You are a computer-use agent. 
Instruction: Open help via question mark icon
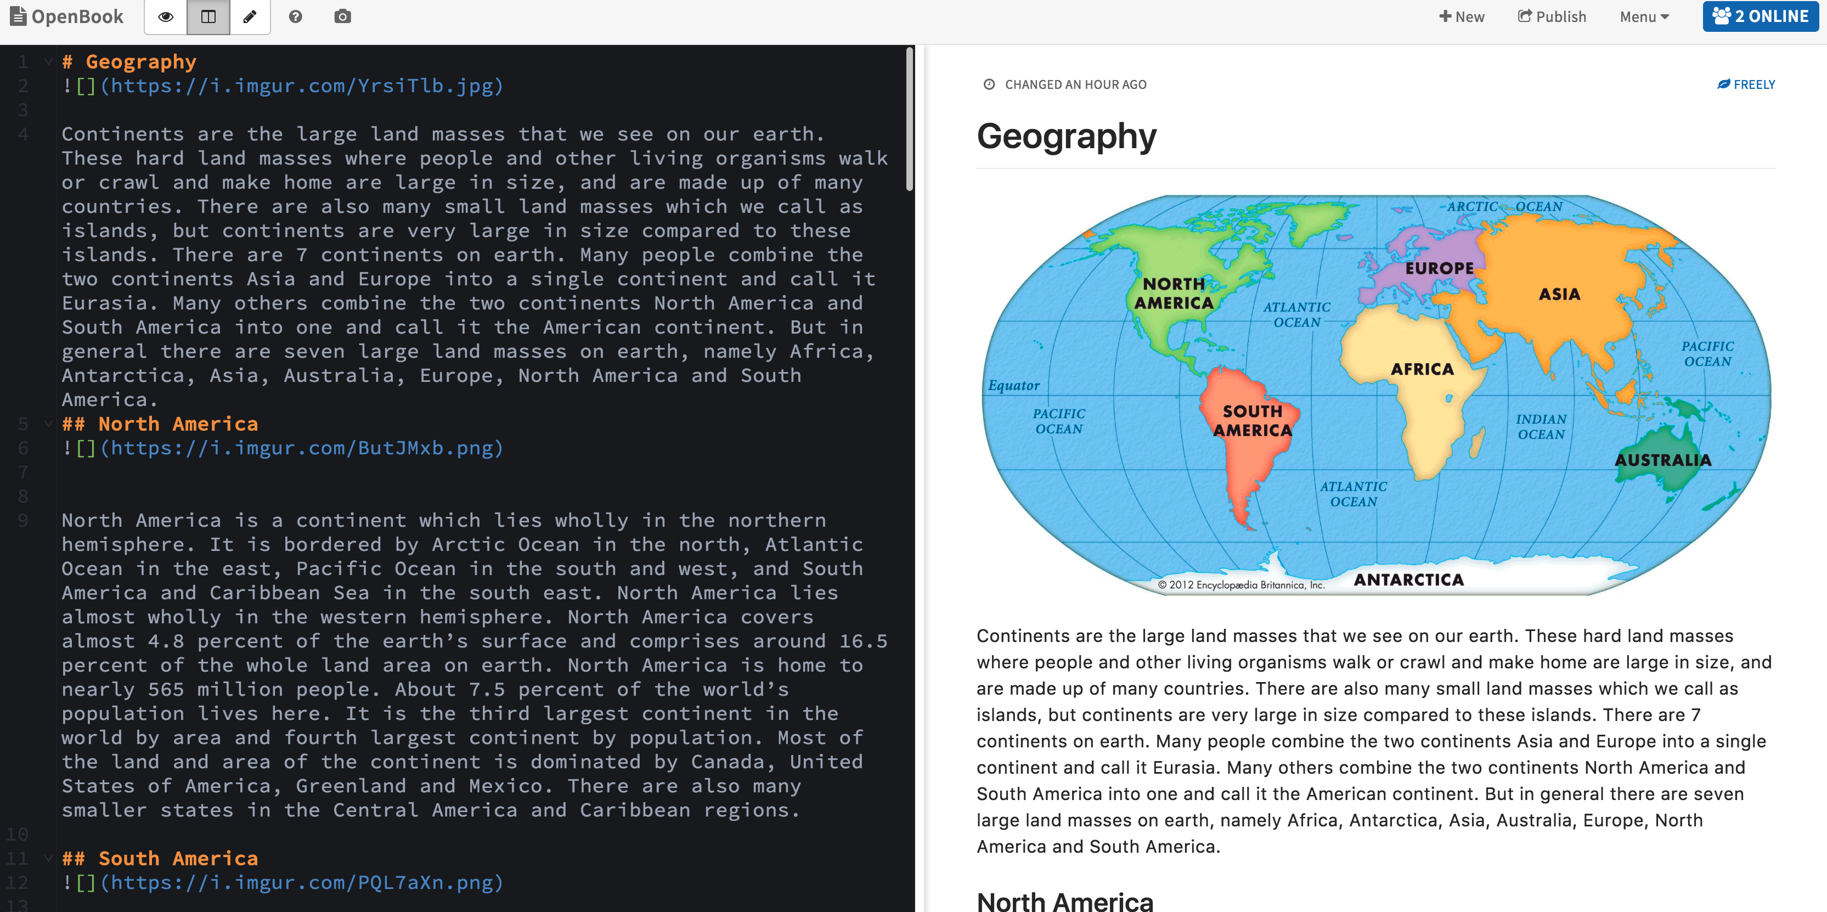pos(296,17)
